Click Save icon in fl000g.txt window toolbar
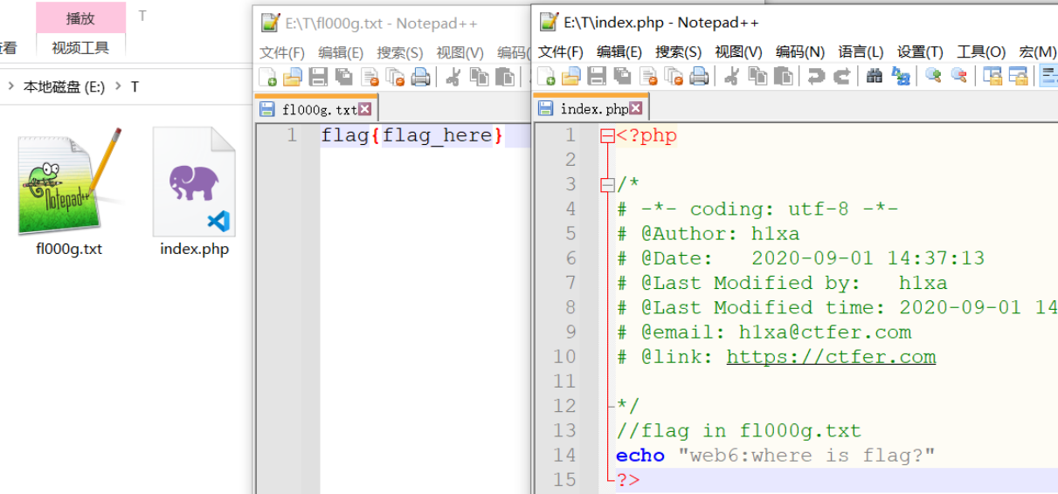1058x494 pixels. (x=318, y=77)
